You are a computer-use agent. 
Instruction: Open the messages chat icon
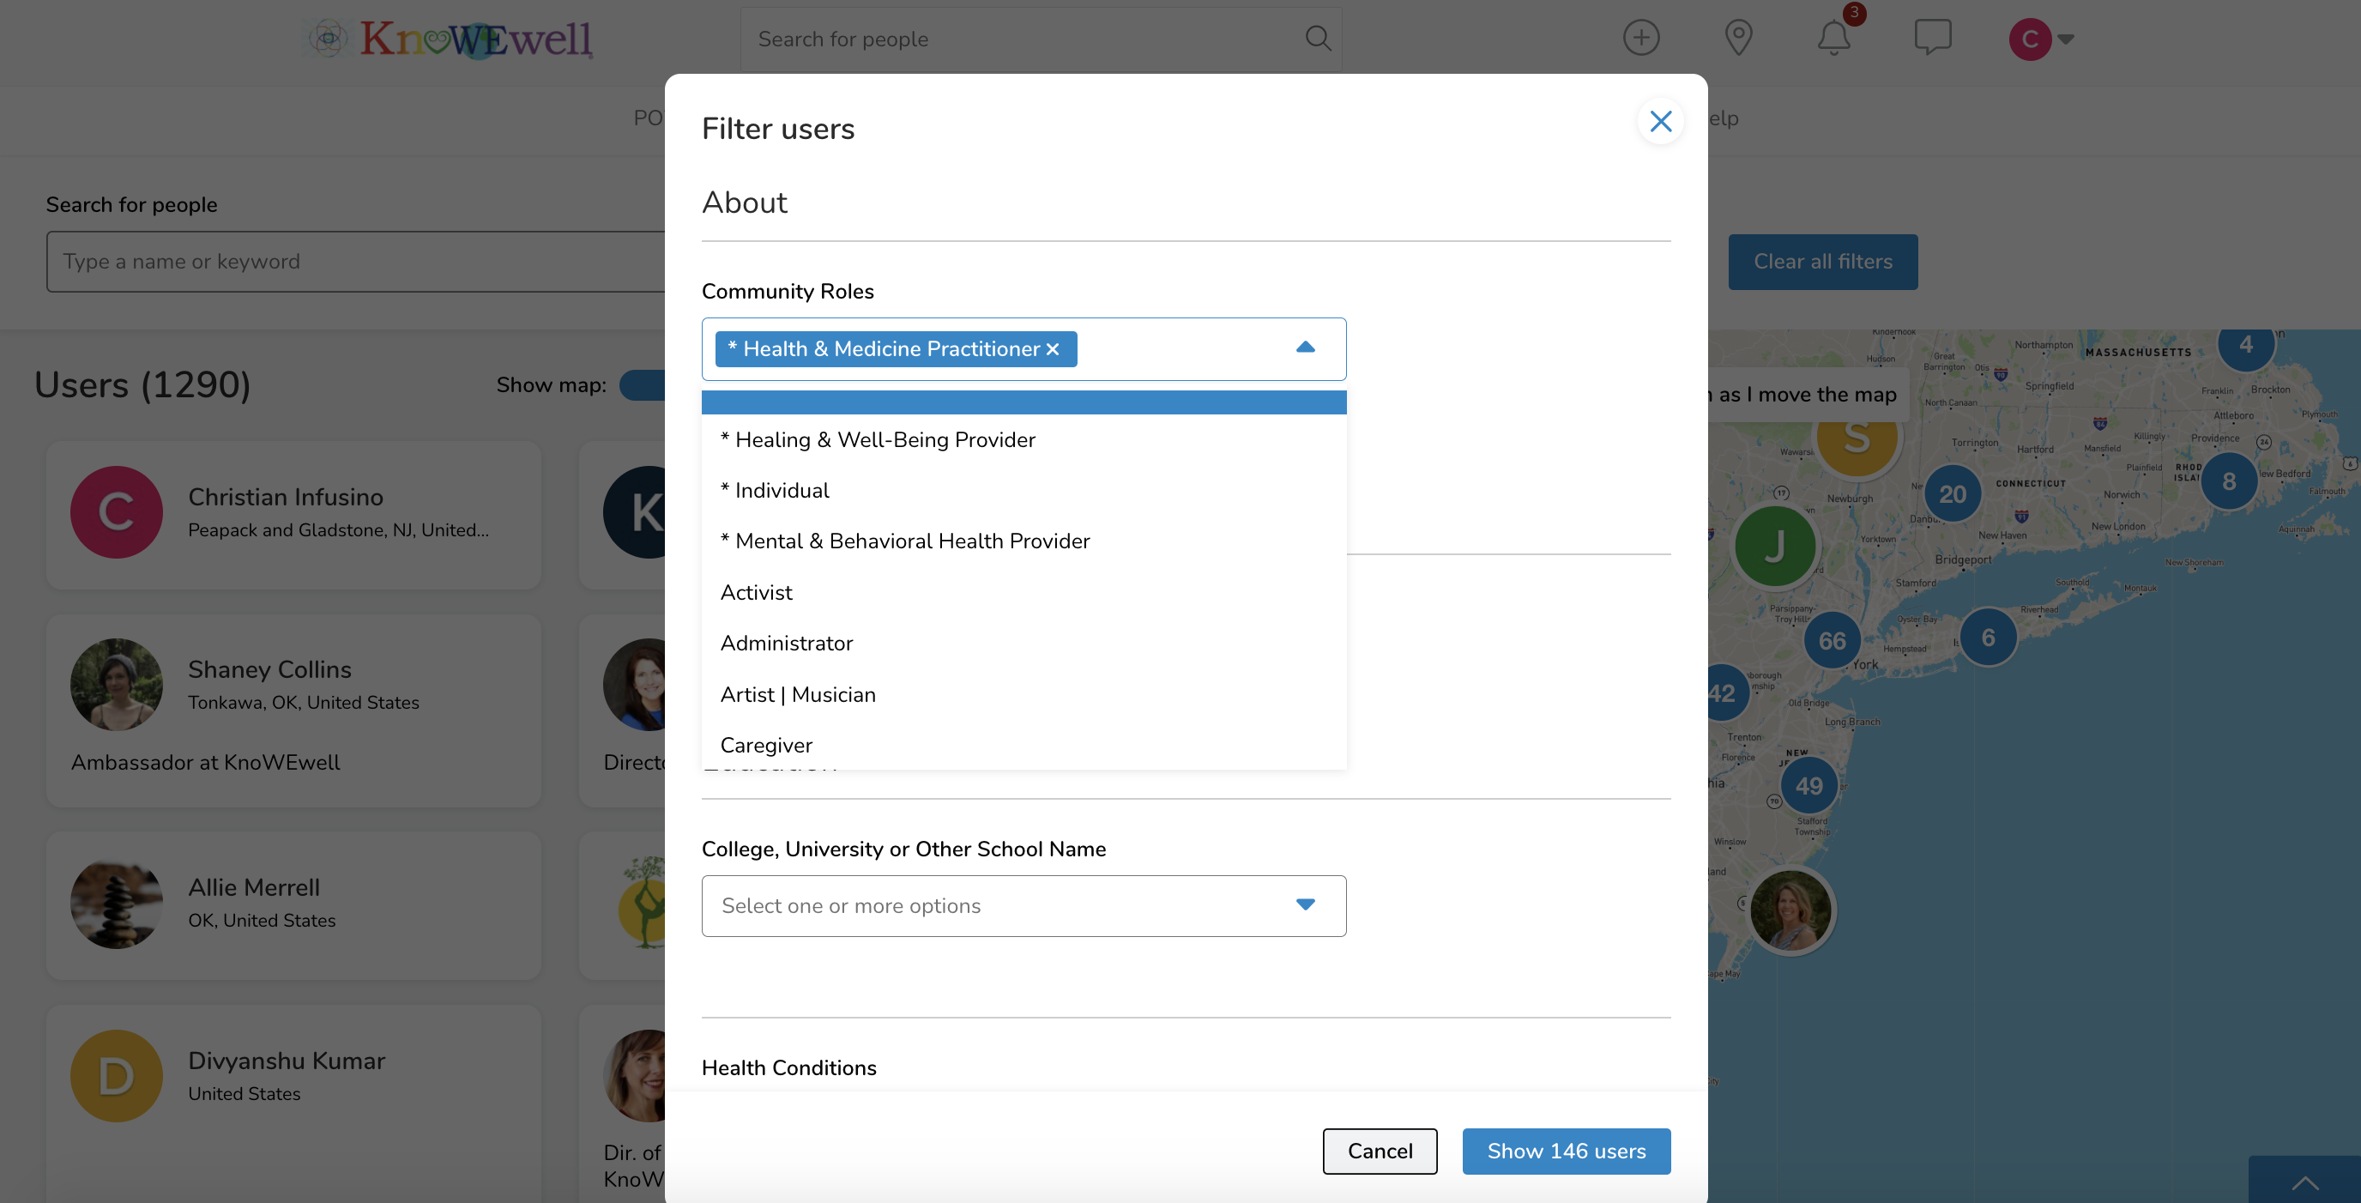[1932, 39]
